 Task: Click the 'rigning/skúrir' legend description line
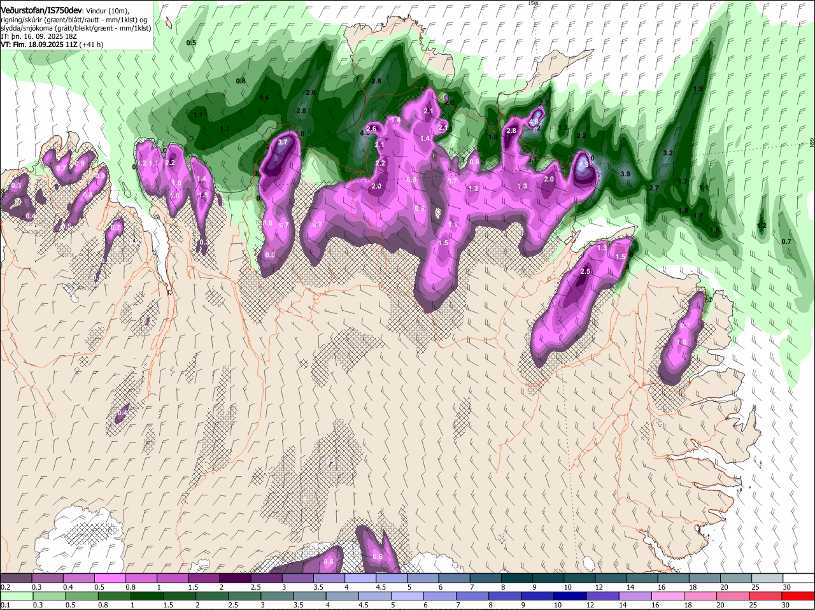tap(73, 20)
